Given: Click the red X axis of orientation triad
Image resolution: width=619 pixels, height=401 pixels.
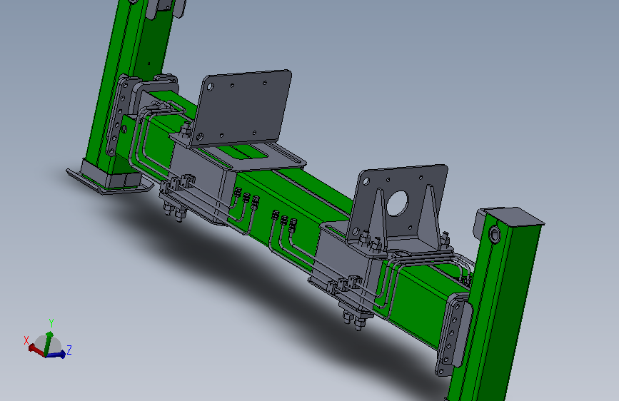Looking at the screenshot, I should pyautogui.click(x=36, y=350).
